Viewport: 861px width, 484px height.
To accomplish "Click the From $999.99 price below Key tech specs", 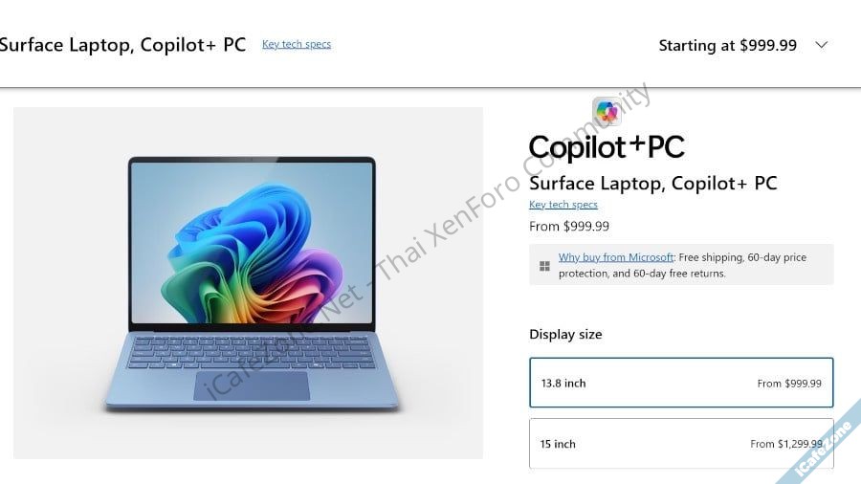I will point(569,226).
